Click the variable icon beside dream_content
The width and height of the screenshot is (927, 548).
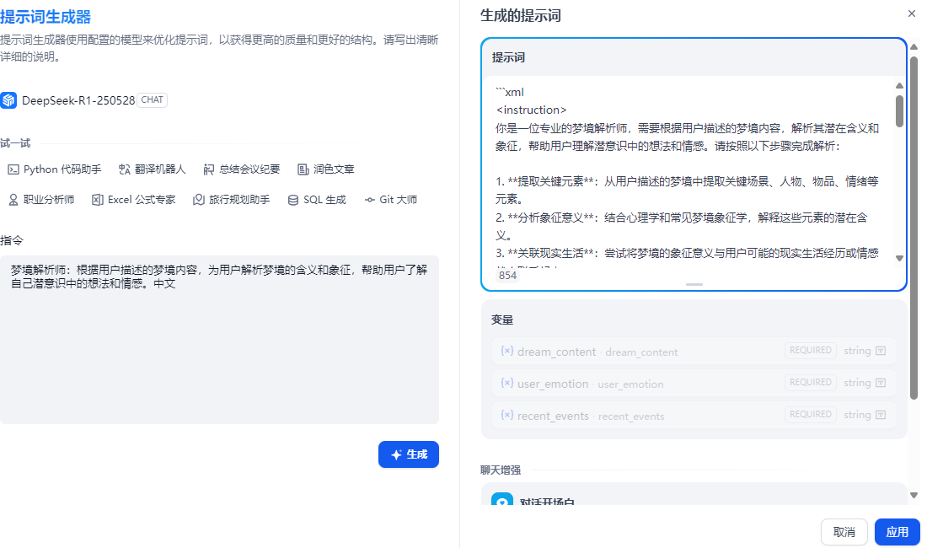pyautogui.click(x=506, y=351)
